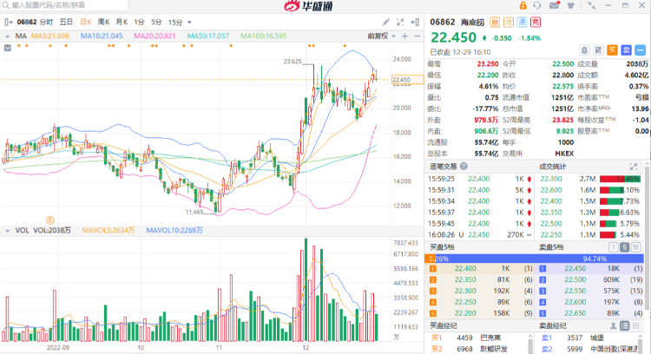Click the orange 融 margin badge
The width and height of the screenshot is (651, 354).
(495, 22)
